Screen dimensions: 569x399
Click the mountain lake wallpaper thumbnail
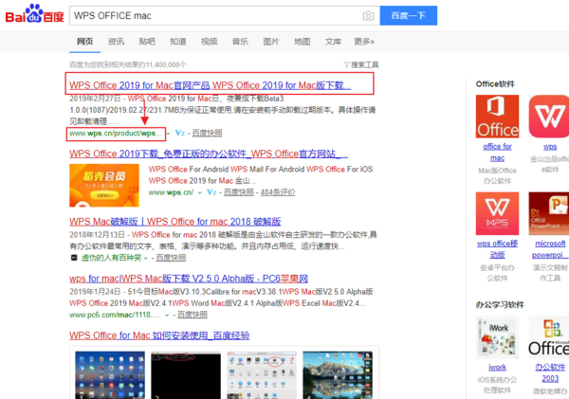[x=338, y=375]
